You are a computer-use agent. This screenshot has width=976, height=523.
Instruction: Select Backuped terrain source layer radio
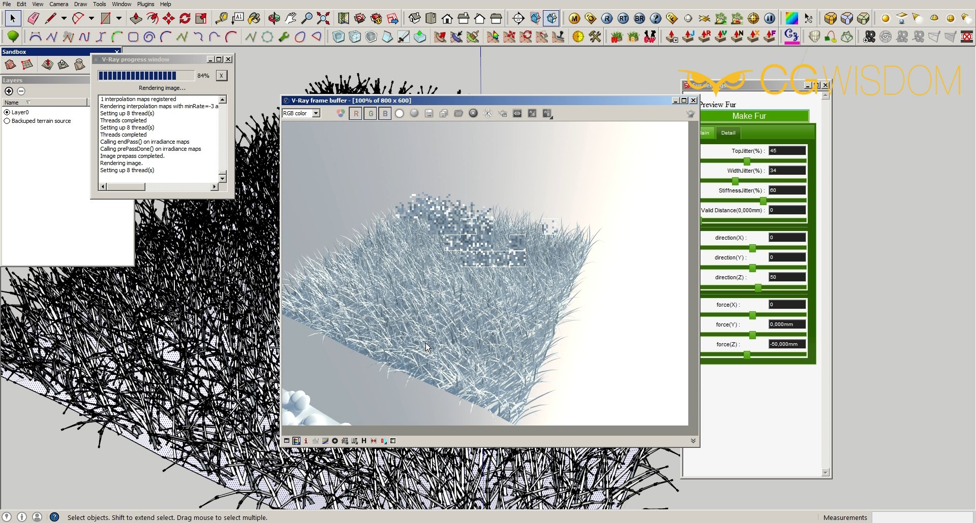click(x=7, y=121)
